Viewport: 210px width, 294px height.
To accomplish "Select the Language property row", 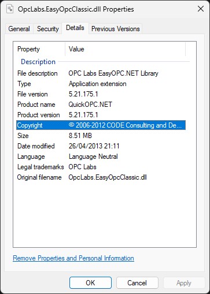I will point(101,157).
